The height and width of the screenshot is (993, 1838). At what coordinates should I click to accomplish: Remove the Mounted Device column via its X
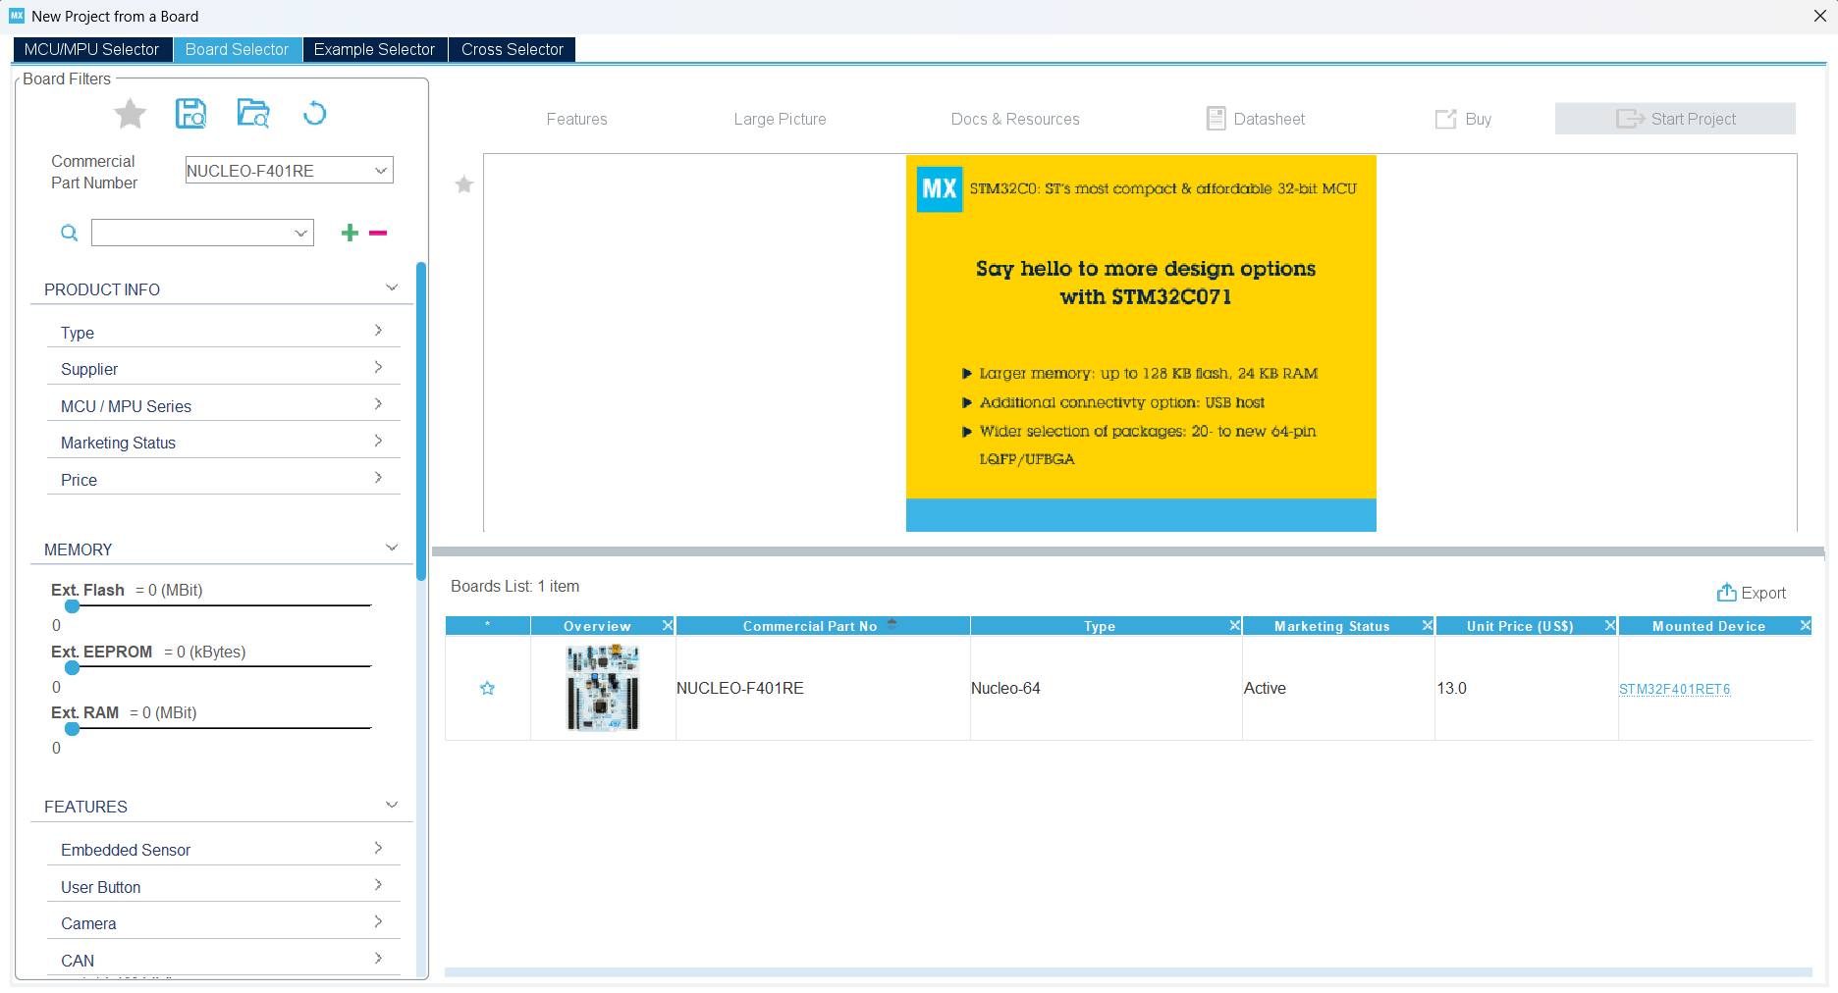point(1805,625)
